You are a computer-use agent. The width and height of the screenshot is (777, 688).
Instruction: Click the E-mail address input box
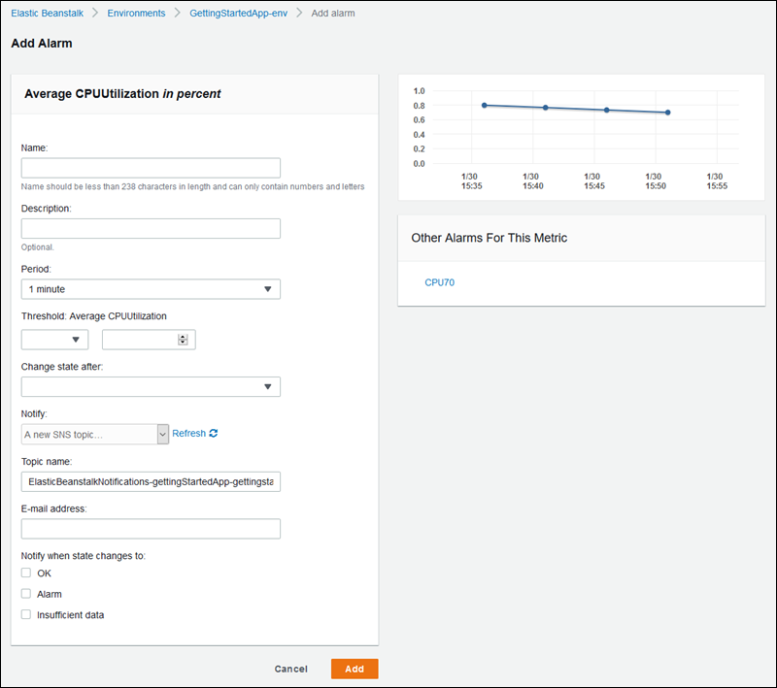[x=151, y=529]
